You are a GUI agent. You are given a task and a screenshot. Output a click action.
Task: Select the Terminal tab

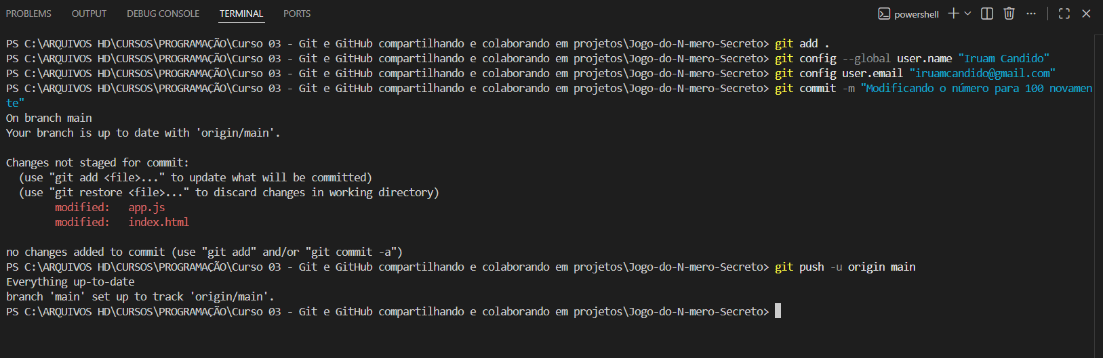[241, 14]
